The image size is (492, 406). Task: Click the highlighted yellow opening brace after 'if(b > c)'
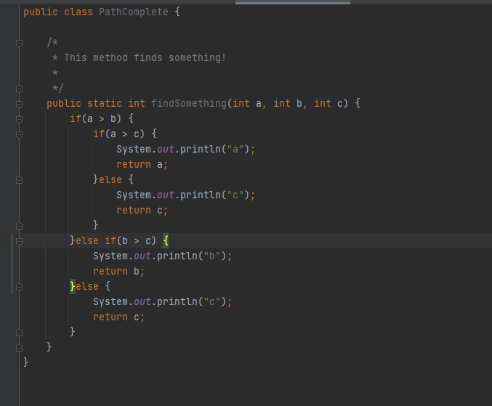166,241
